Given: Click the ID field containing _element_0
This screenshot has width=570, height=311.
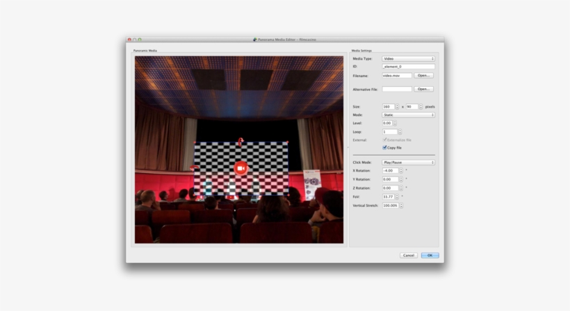Looking at the screenshot, I should click(408, 67).
